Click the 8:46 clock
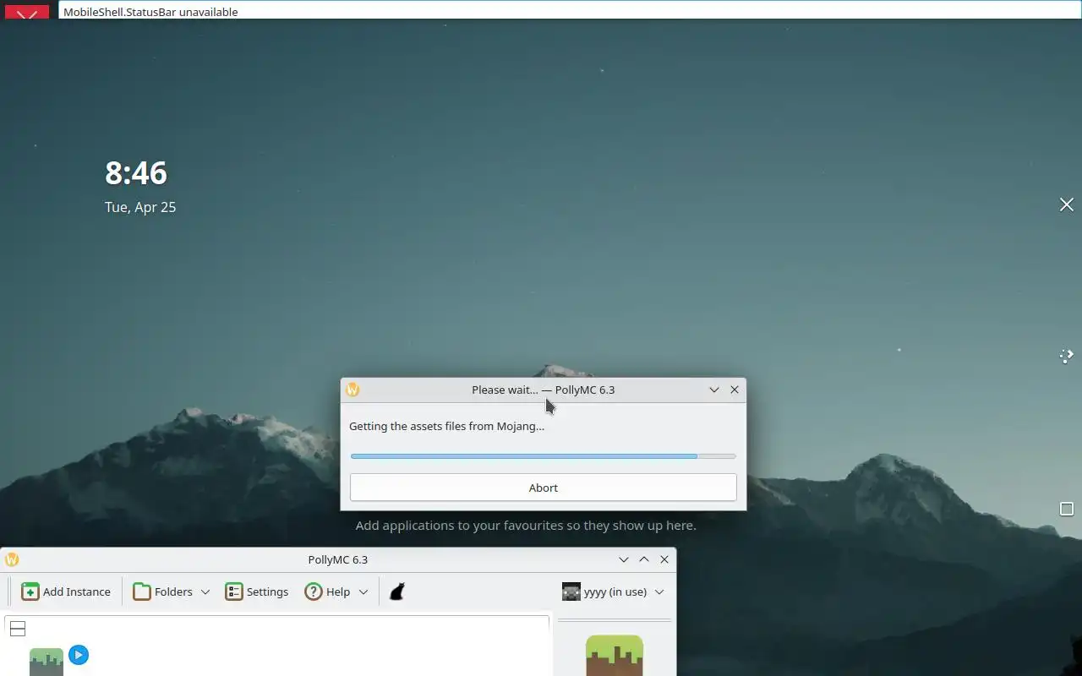 tap(136, 172)
